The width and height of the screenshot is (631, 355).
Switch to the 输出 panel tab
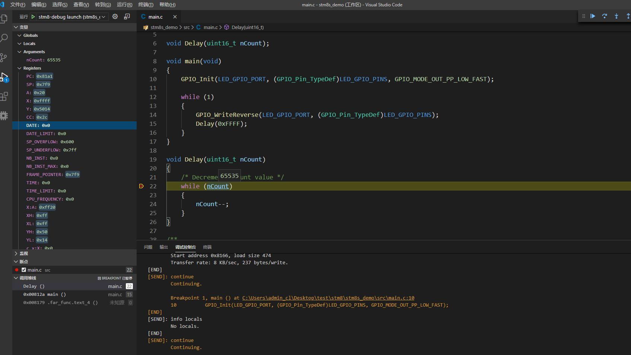pos(163,247)
